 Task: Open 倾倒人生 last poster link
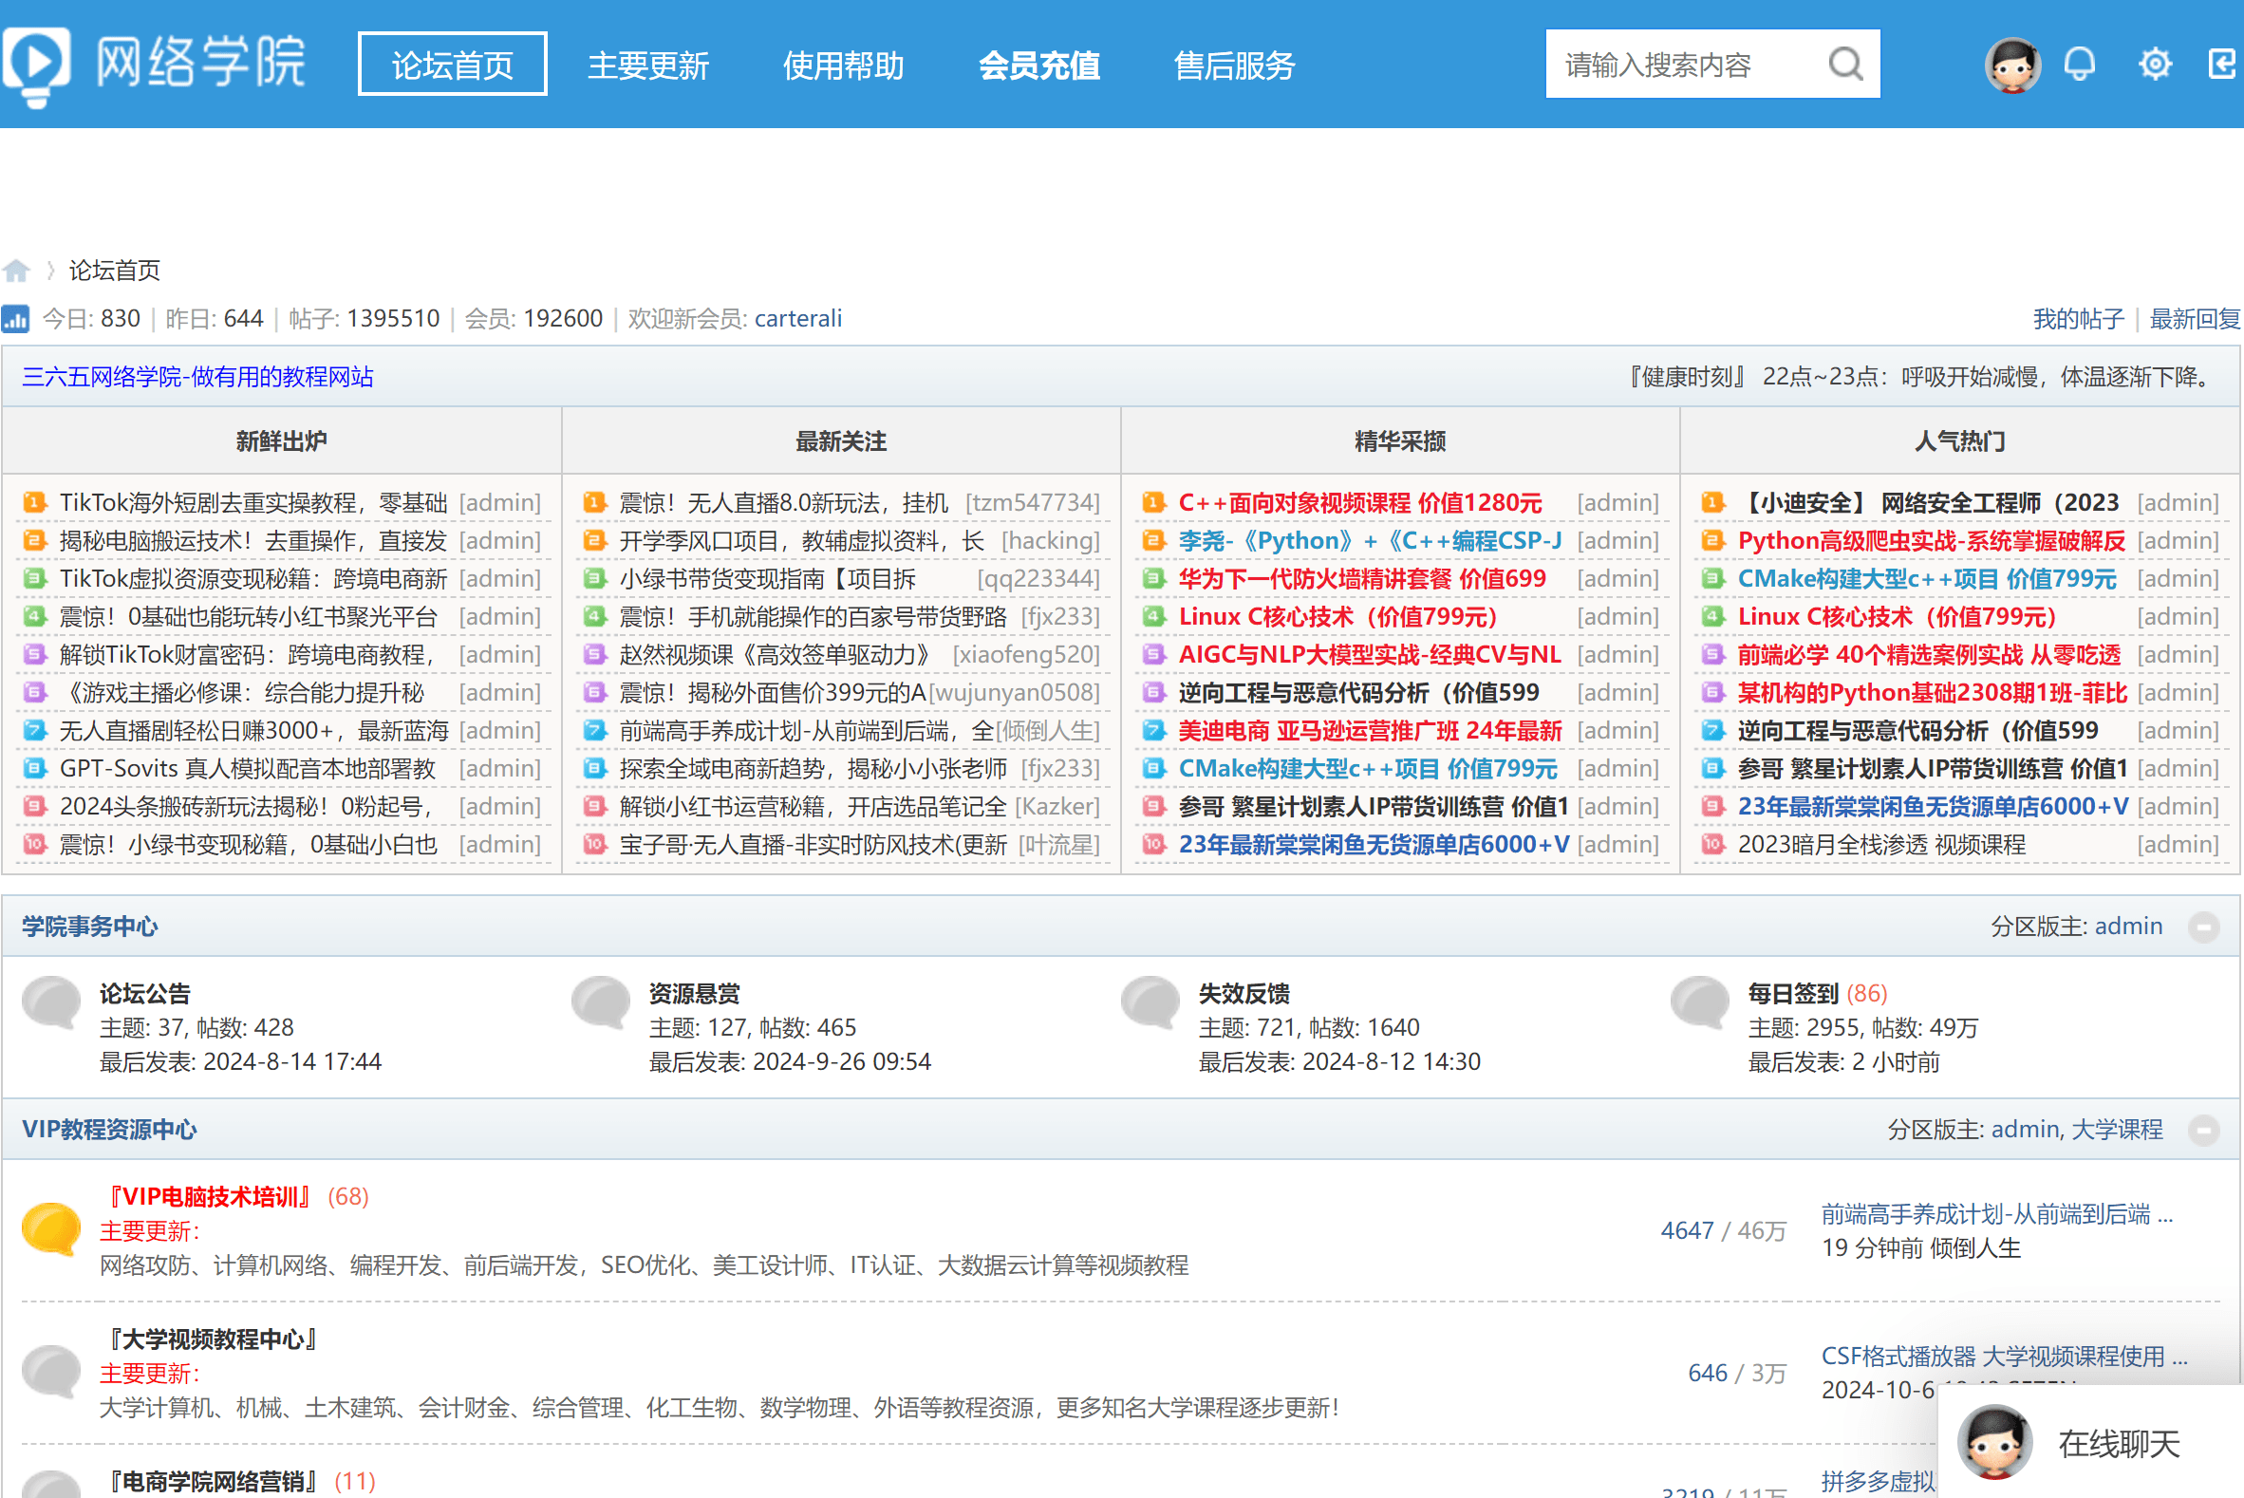tap(1974, 1247)
